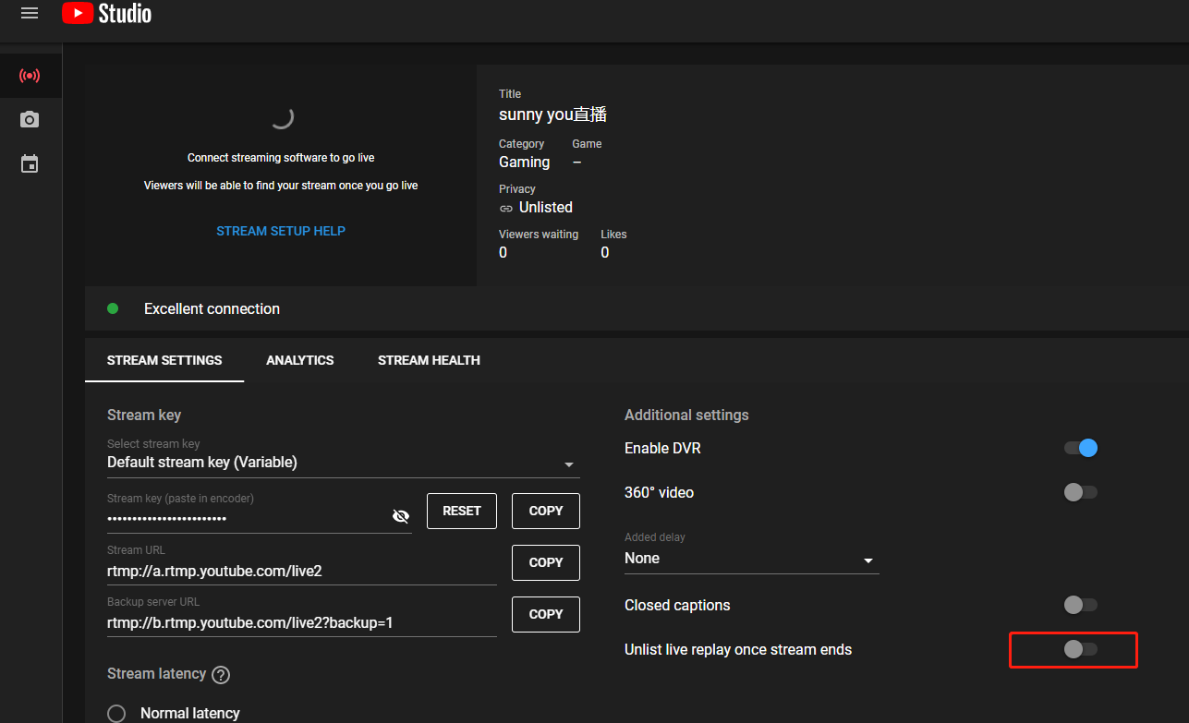Click the Unlisted privacy link icon

505,208
